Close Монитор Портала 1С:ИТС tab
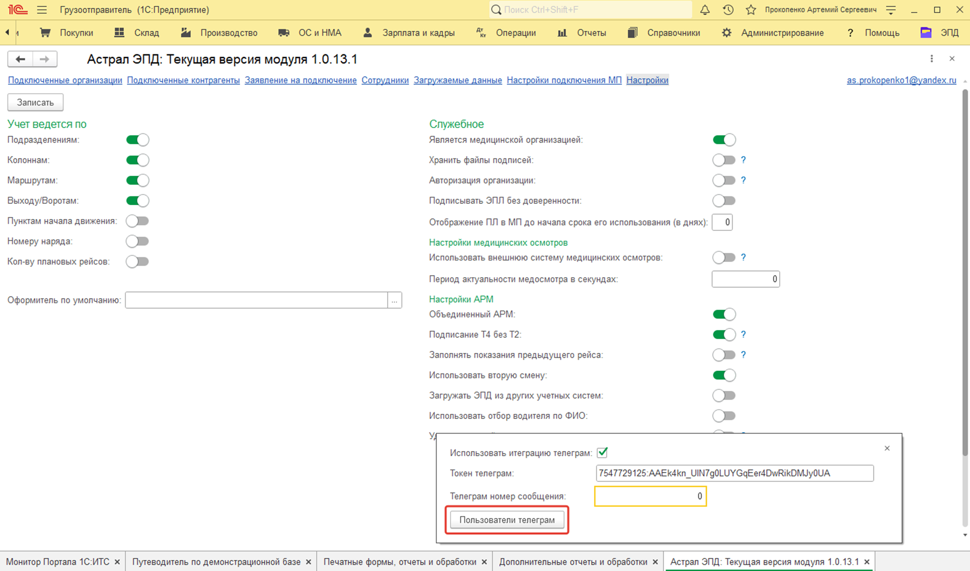The height and width of the screenshot is (571, 970). pyautogui.click(x=117, y=562)
